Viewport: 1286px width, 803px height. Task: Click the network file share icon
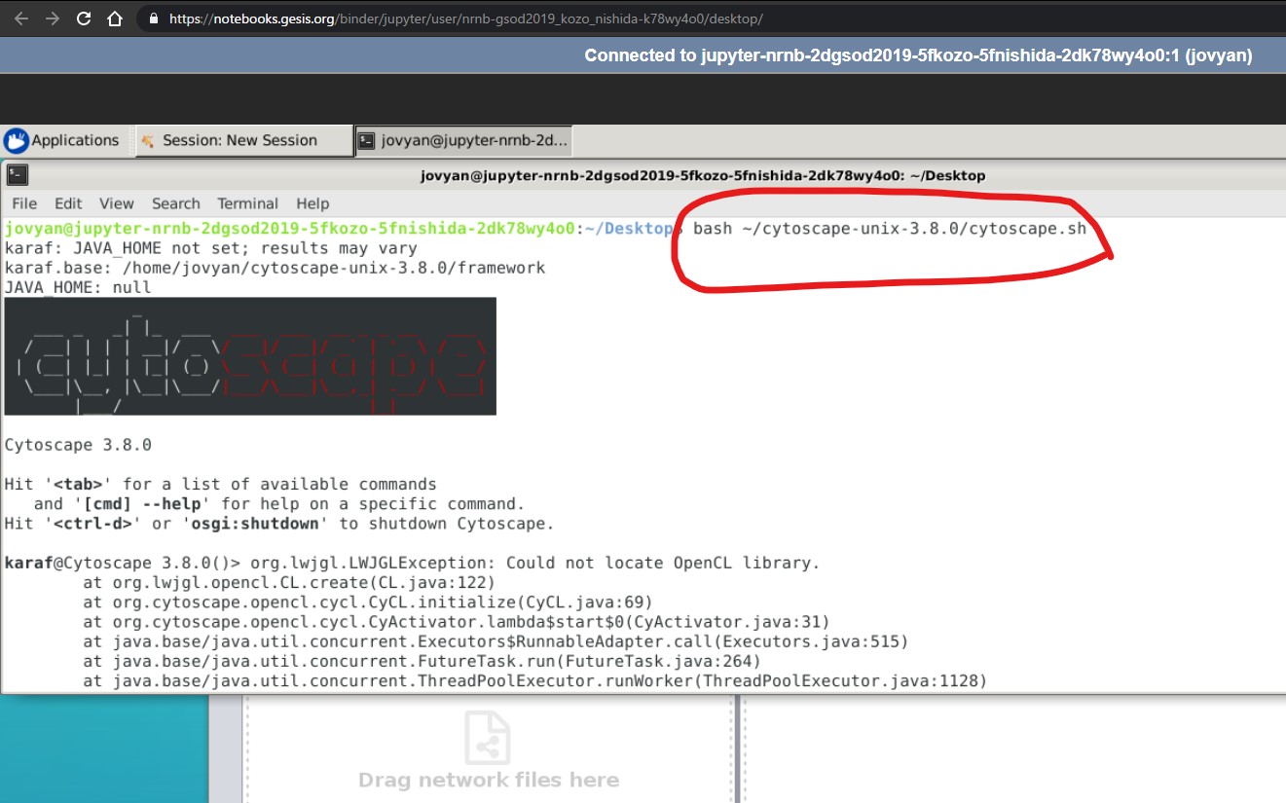488,737
